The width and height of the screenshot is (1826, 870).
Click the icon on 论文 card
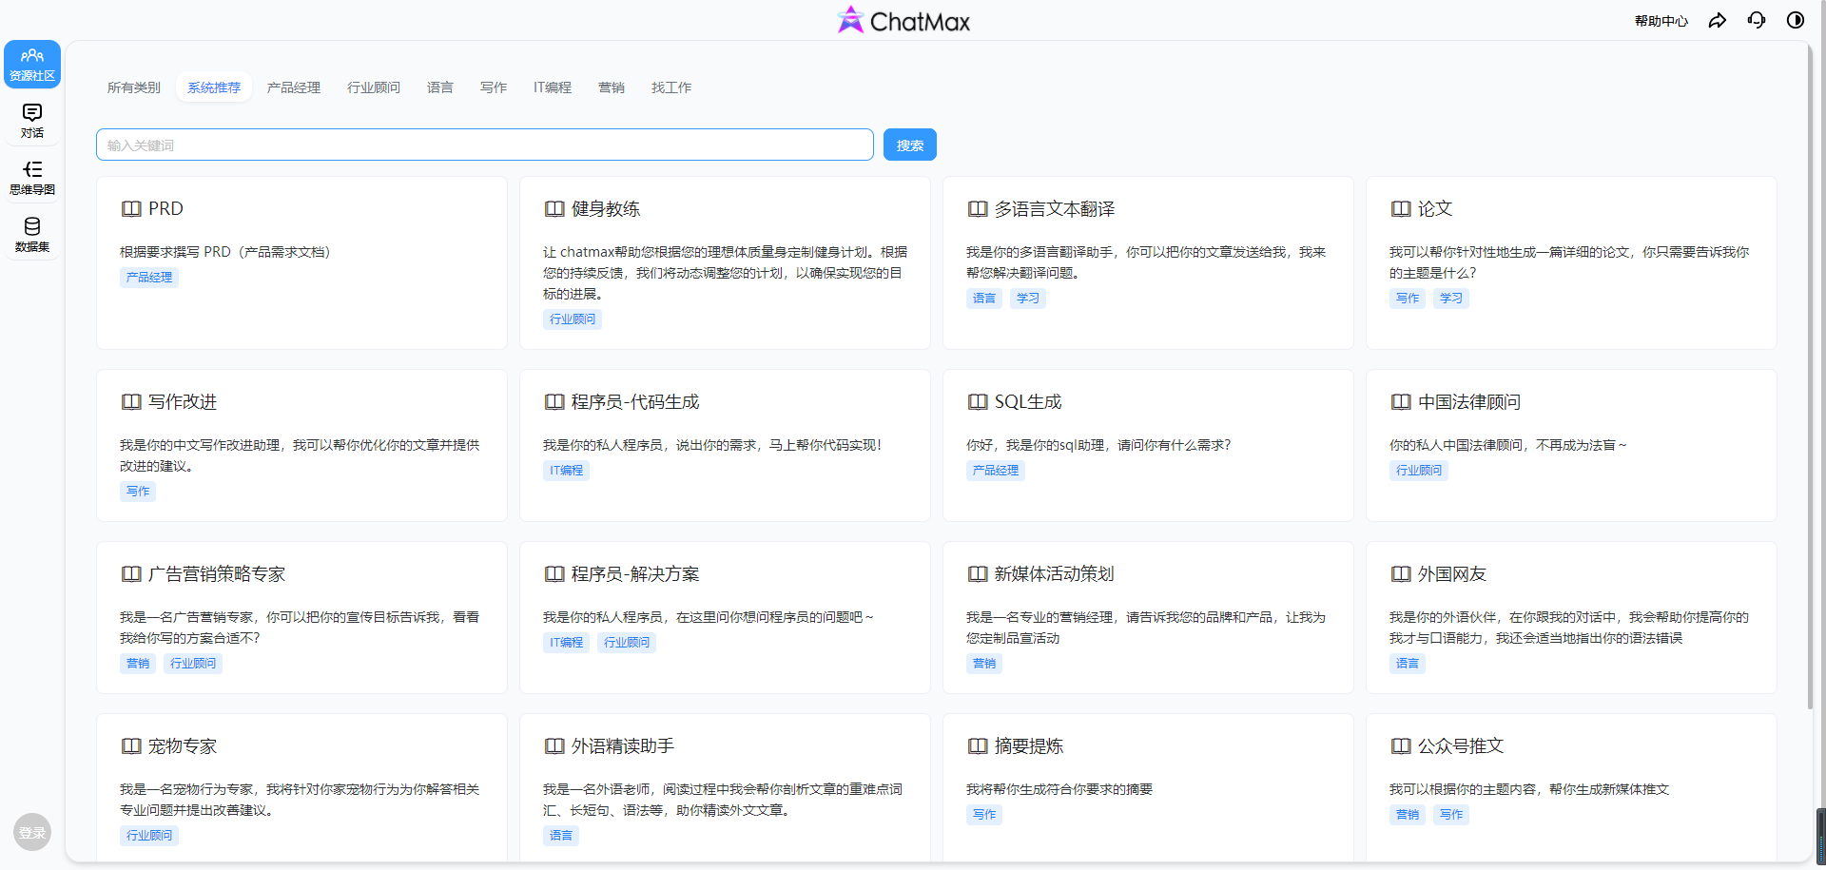1400,208
